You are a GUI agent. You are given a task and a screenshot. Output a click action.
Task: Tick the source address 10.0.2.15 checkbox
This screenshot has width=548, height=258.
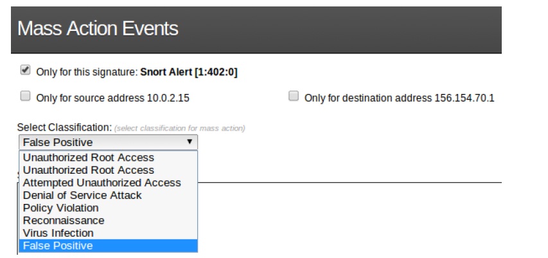click(25, 97)
